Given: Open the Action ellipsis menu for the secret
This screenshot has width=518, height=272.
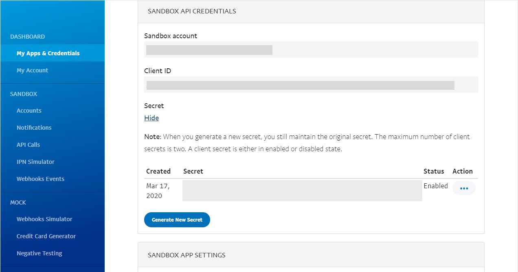Looking at the screenshot, I should 464,188.
